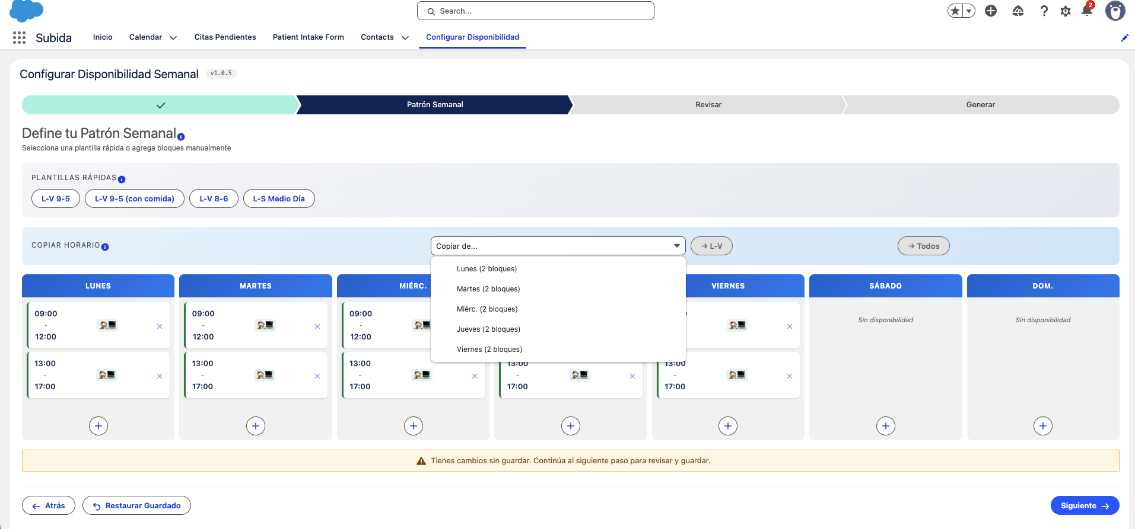Open the Citas Pendientes tab

pos(225,37)
